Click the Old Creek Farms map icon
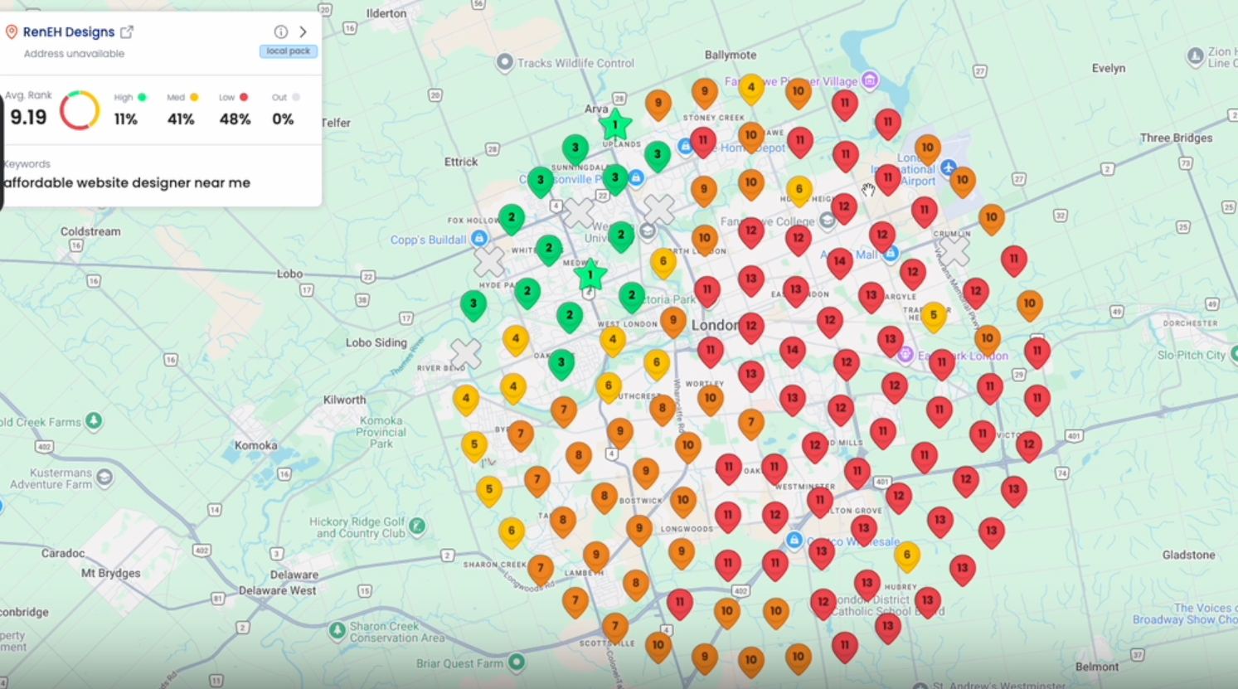1238x689 pixels. click(x=94, y=421)
